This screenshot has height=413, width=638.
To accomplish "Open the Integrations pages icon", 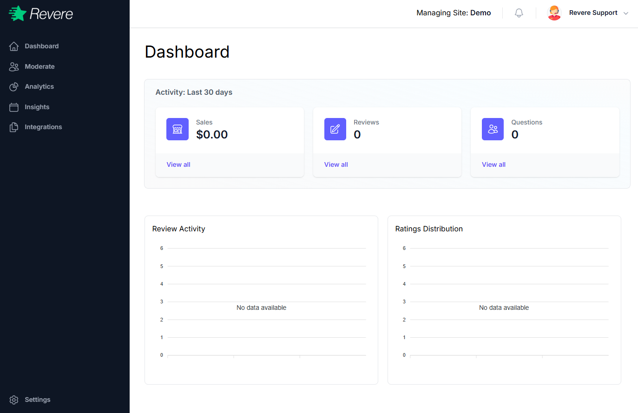I will (13, 126).
